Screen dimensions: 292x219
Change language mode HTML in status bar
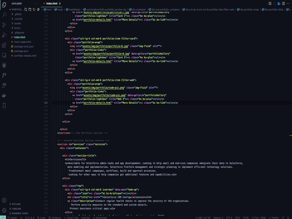[246, 218]
